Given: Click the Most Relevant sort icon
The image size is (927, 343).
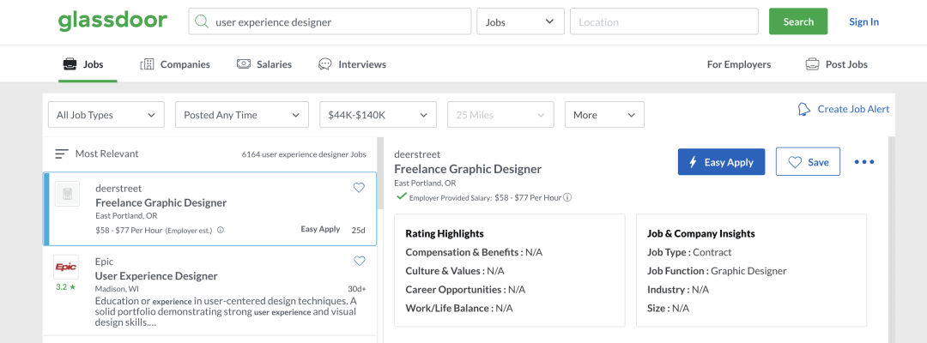Looking at the screenshot, I should [x=62, y=154].
